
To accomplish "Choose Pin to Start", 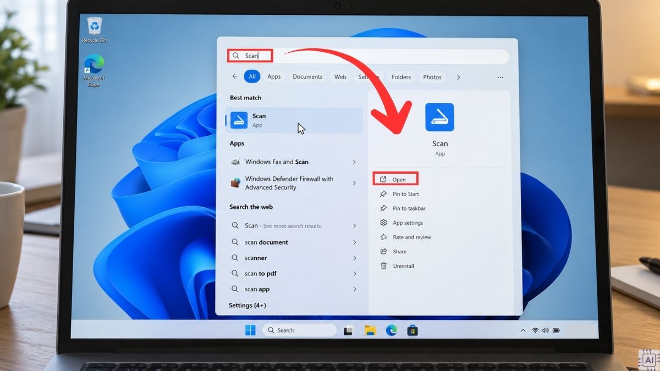I will pyautogui.click(x=400, y=194).
